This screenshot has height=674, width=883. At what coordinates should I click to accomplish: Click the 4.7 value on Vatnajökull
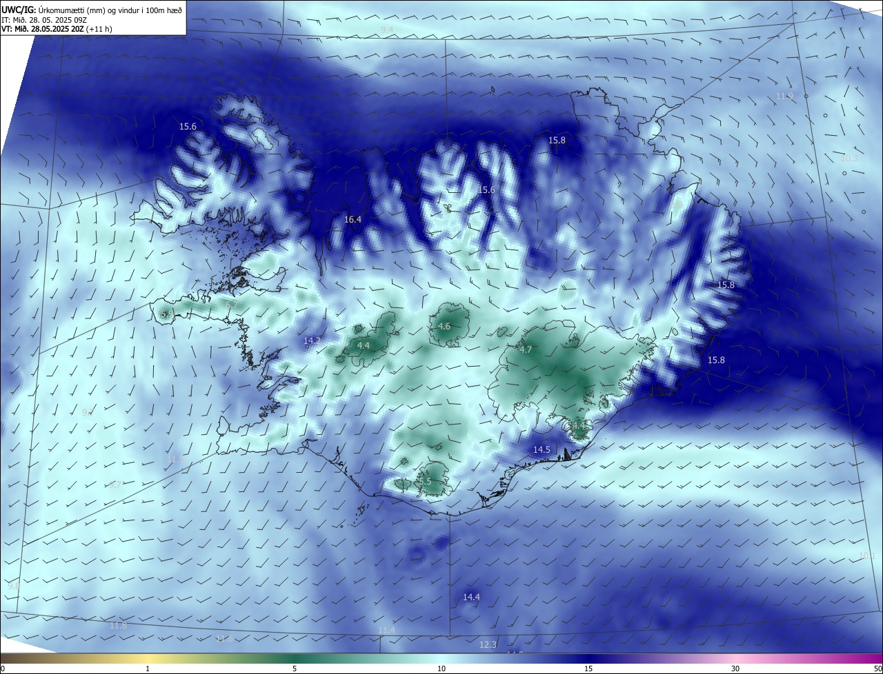click(526, 350)
